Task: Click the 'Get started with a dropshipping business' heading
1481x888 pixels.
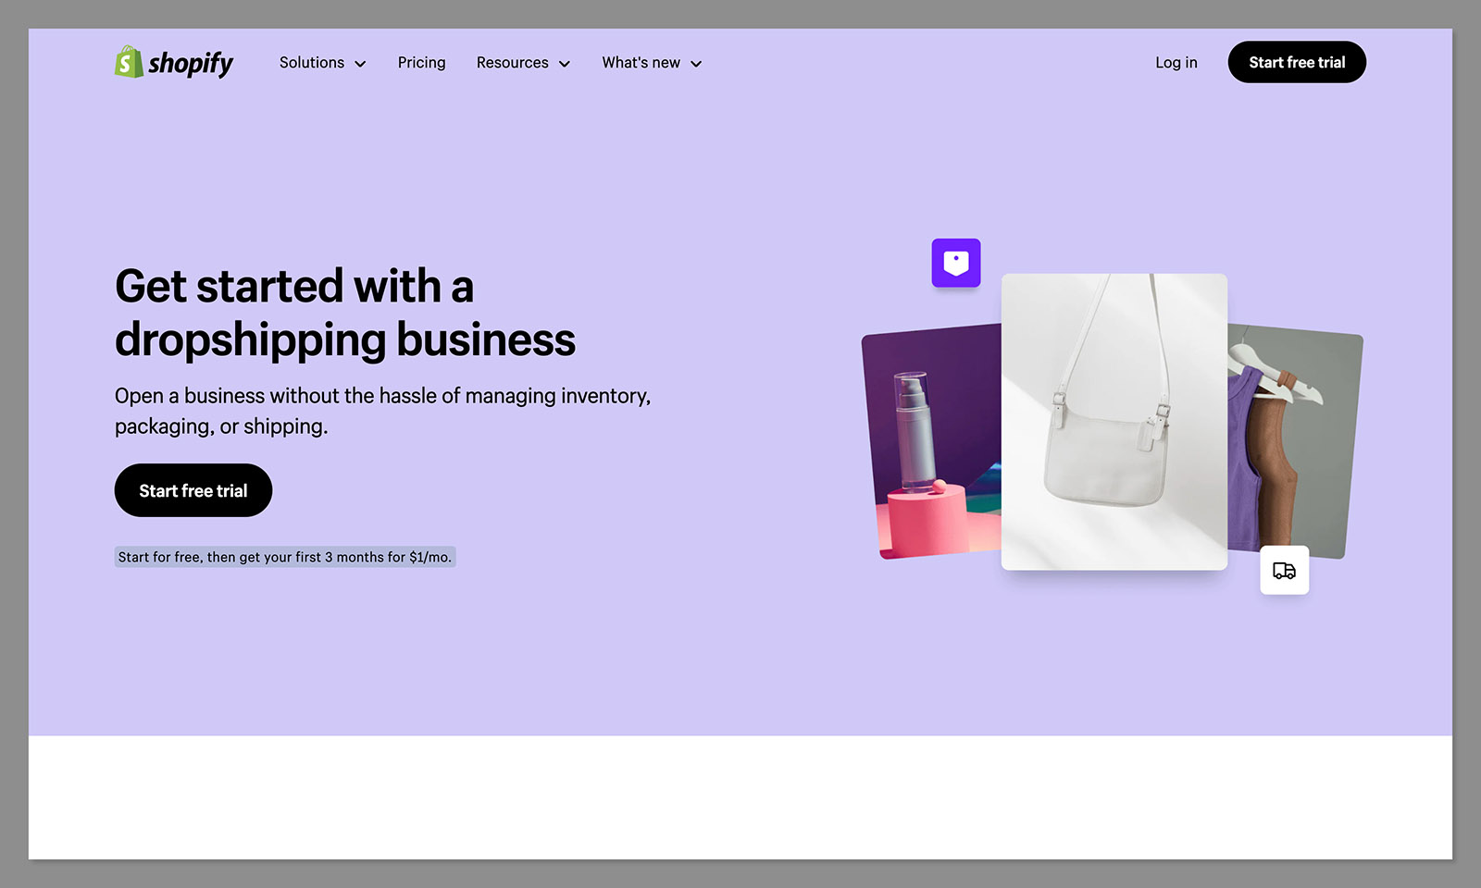Action: click(344, 313)
